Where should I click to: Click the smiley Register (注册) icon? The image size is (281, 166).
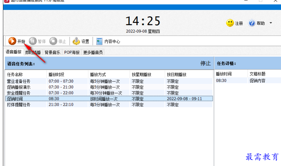click(x=230, y=23)
